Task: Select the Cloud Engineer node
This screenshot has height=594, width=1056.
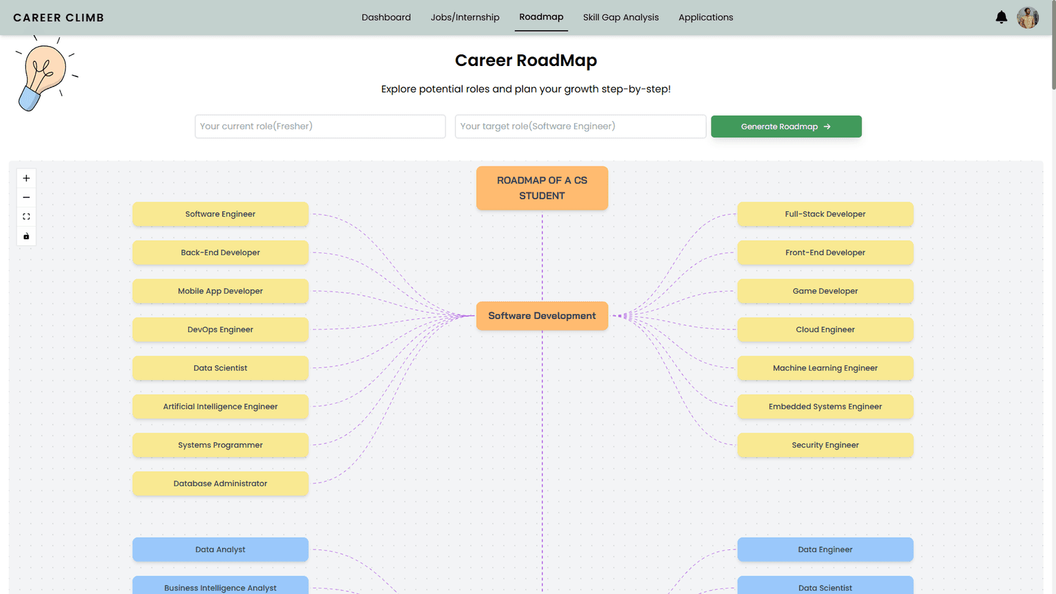Action: click(x=826, y=329)
